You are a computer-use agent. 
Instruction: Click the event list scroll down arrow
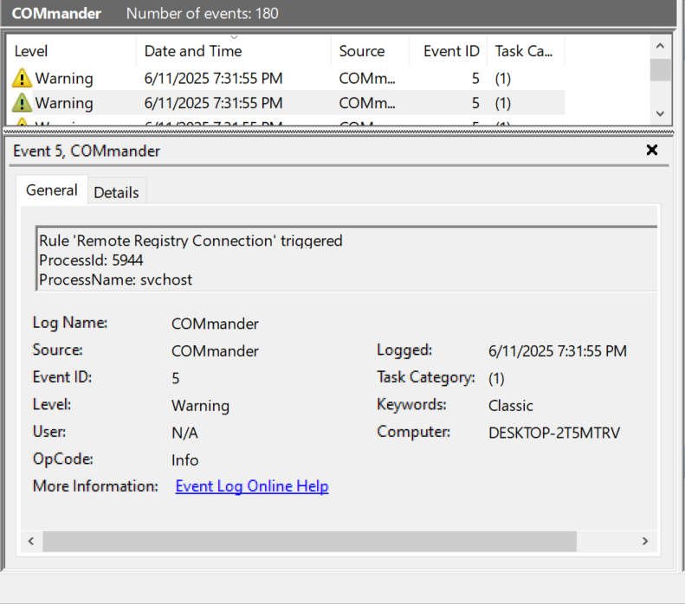pos(660,114)
